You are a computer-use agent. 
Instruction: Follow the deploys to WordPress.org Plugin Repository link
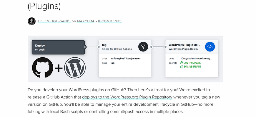pos(127,97)
